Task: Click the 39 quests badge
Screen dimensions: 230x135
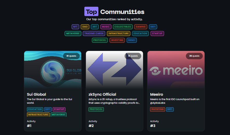Action: point(194,56)
